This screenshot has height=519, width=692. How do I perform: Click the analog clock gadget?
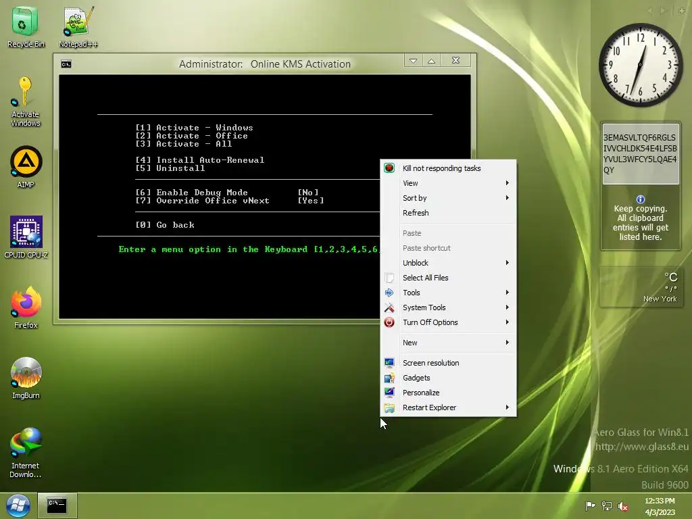(641, 65)
